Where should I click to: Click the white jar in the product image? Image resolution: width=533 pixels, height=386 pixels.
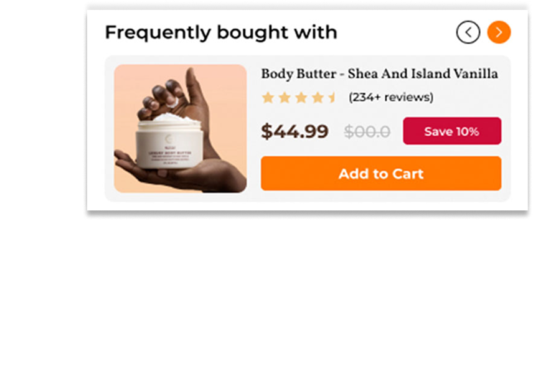point(169,144)
